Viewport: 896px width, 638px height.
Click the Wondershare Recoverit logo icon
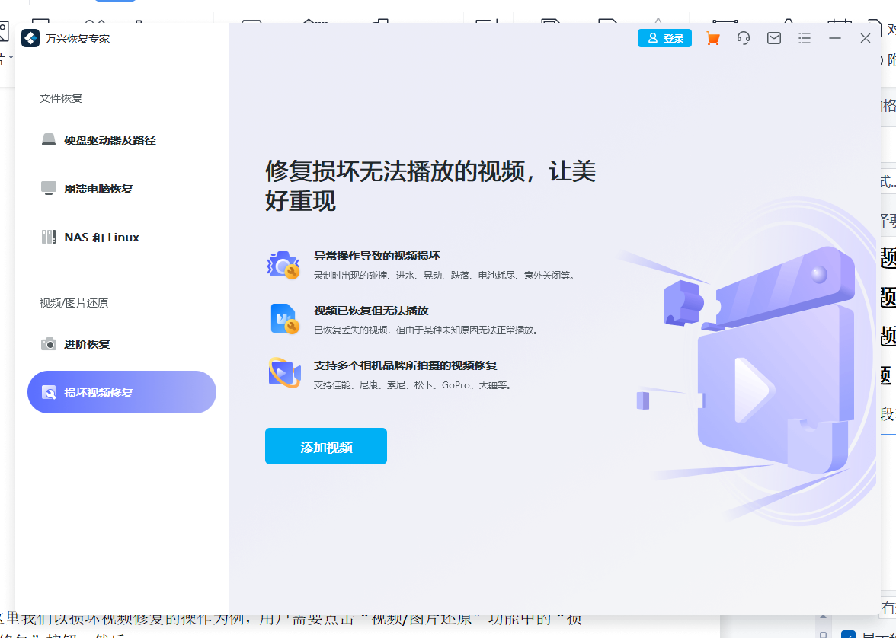(30, 37)
